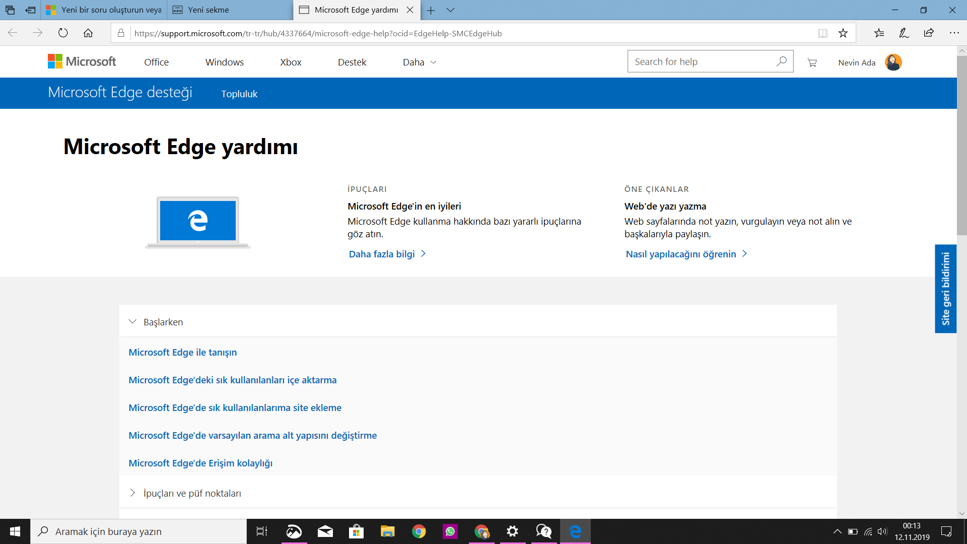Open the Windows menu item

pos(225,62)
